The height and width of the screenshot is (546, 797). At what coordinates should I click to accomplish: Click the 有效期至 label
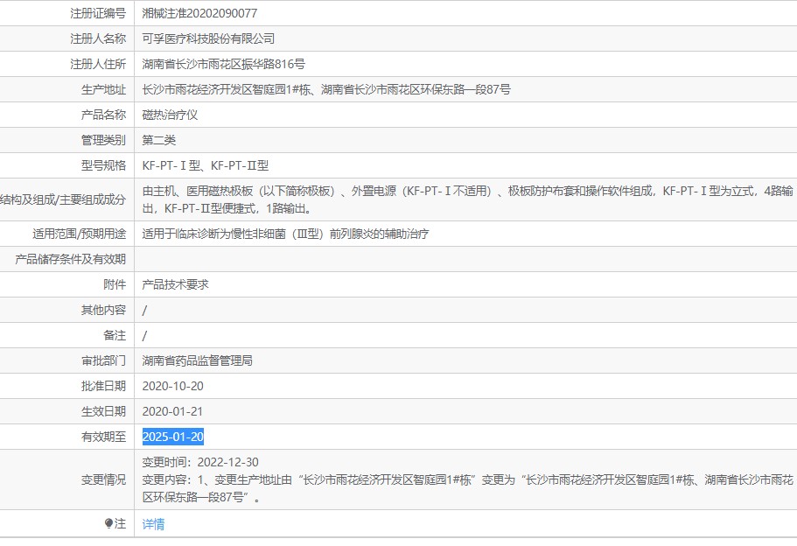[x=104, y=437]
